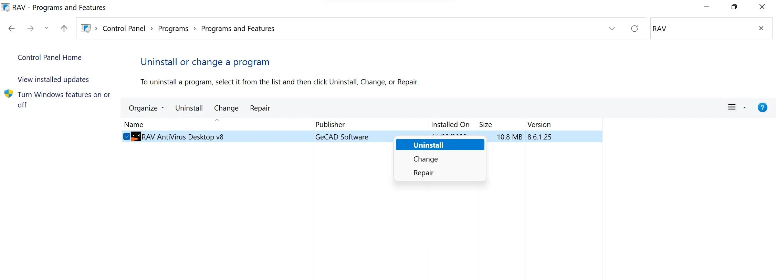Change view with the view layout icon
Screen dimensions: 776x280
[732, 107]
